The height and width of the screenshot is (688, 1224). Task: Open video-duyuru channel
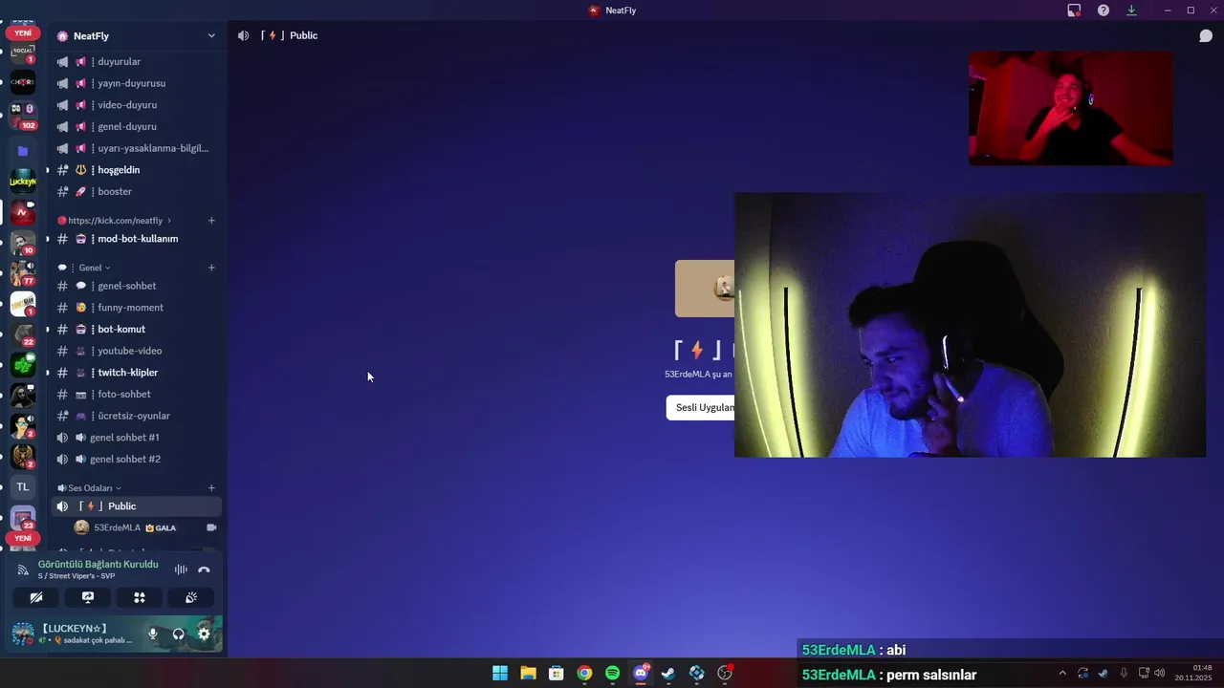click(x=136, y=105)
